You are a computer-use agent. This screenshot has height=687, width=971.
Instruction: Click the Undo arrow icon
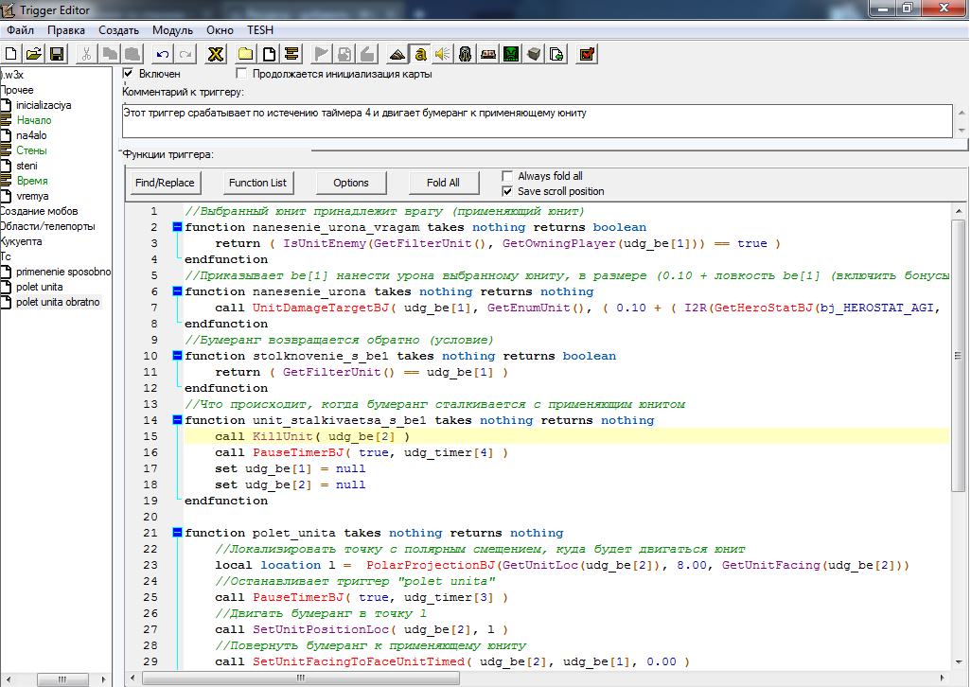(x=163, y=54)
